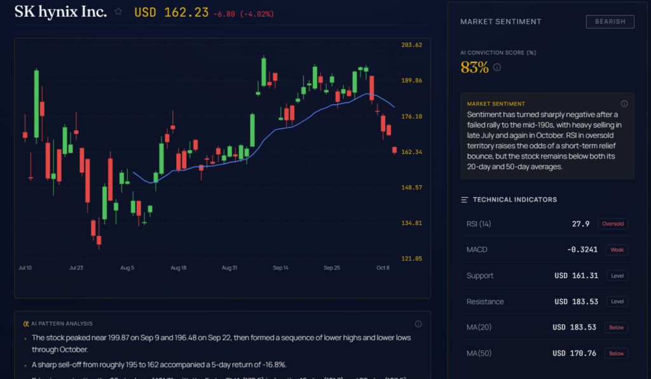Click the 203.62 price axis label

pos(411,45)
